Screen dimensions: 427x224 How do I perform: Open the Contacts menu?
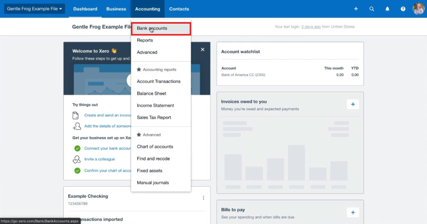[x=179, y=9]
